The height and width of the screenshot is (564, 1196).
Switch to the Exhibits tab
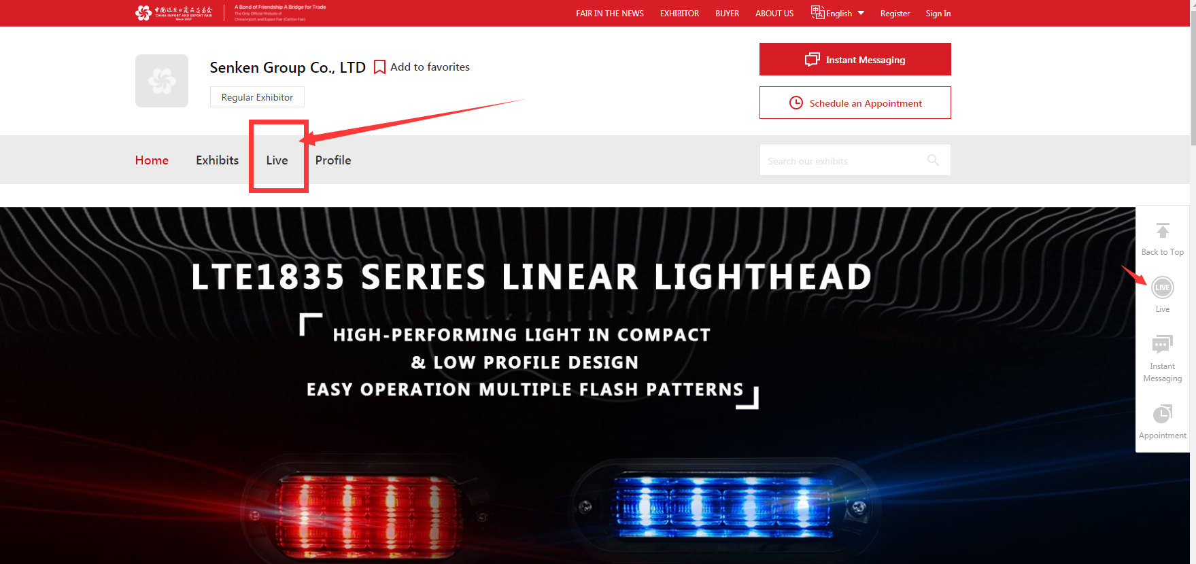218,160
